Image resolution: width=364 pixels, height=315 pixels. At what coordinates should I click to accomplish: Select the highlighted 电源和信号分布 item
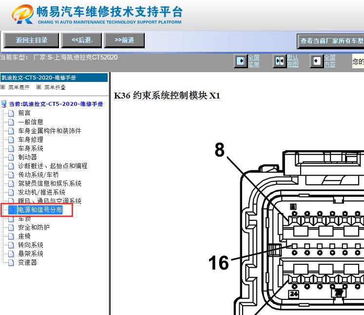coord(40,210)
